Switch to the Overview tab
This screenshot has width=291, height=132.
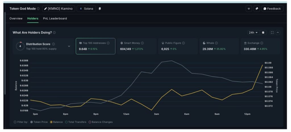coord(16,18)
